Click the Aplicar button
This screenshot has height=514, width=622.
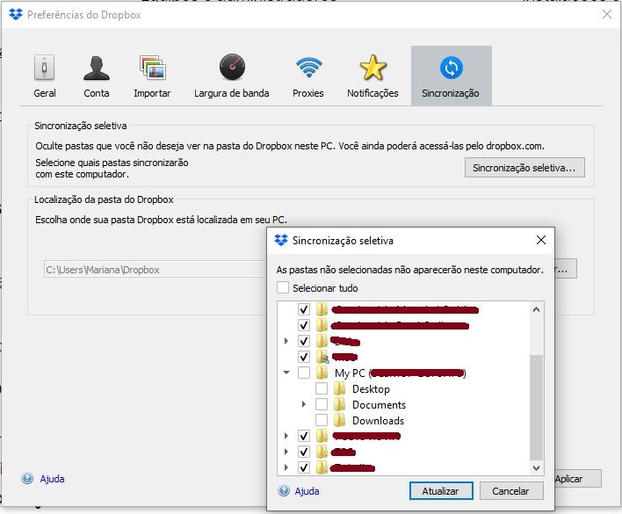point(577,479)
